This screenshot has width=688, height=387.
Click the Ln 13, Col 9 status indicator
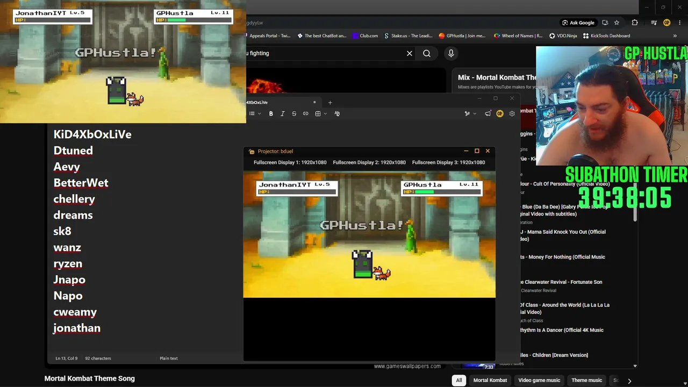coord(67,358)
